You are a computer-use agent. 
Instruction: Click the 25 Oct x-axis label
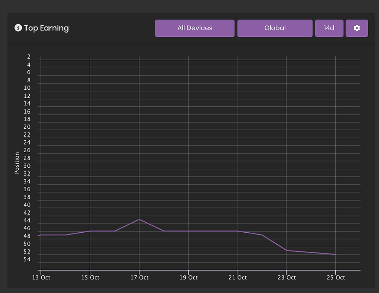tap(336, 278)
